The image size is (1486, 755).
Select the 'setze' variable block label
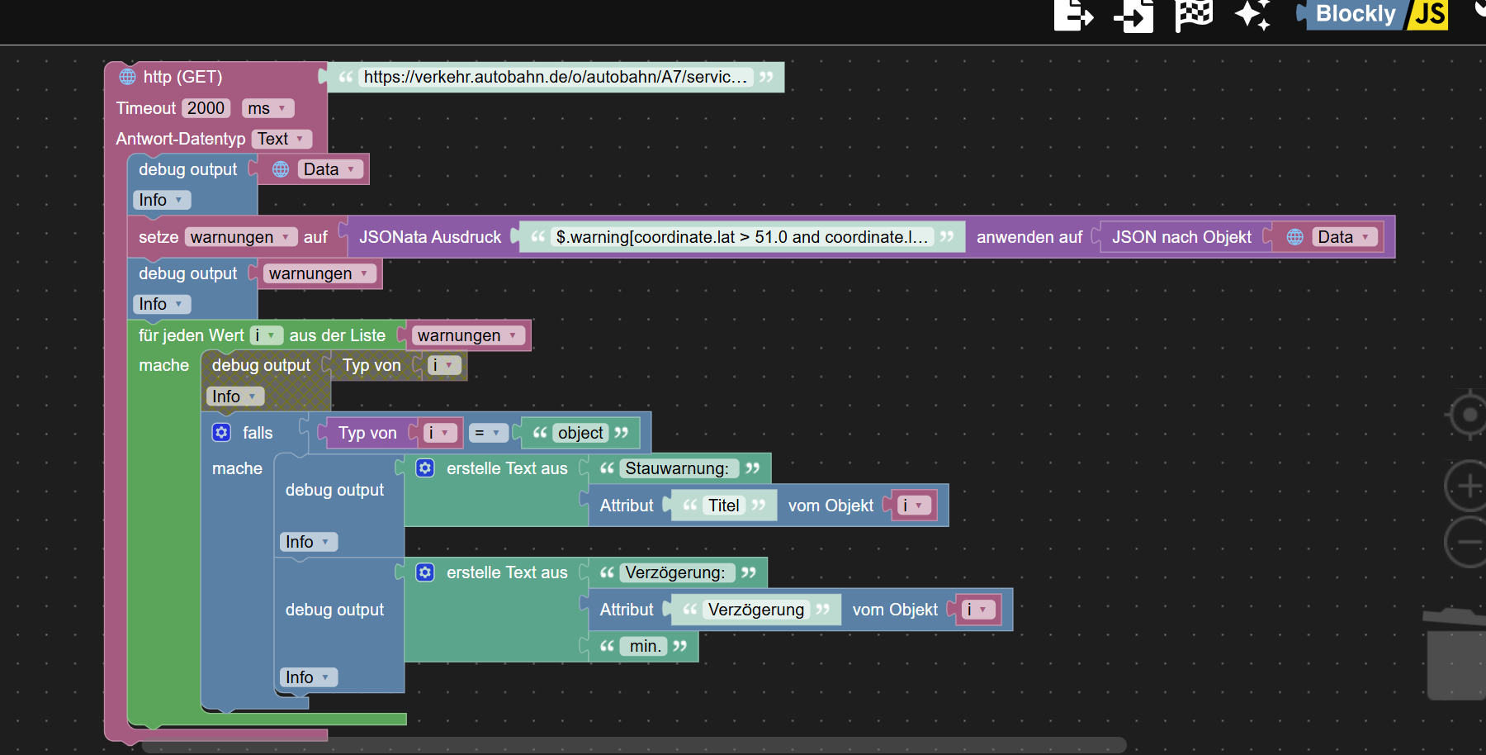[159, 237]
